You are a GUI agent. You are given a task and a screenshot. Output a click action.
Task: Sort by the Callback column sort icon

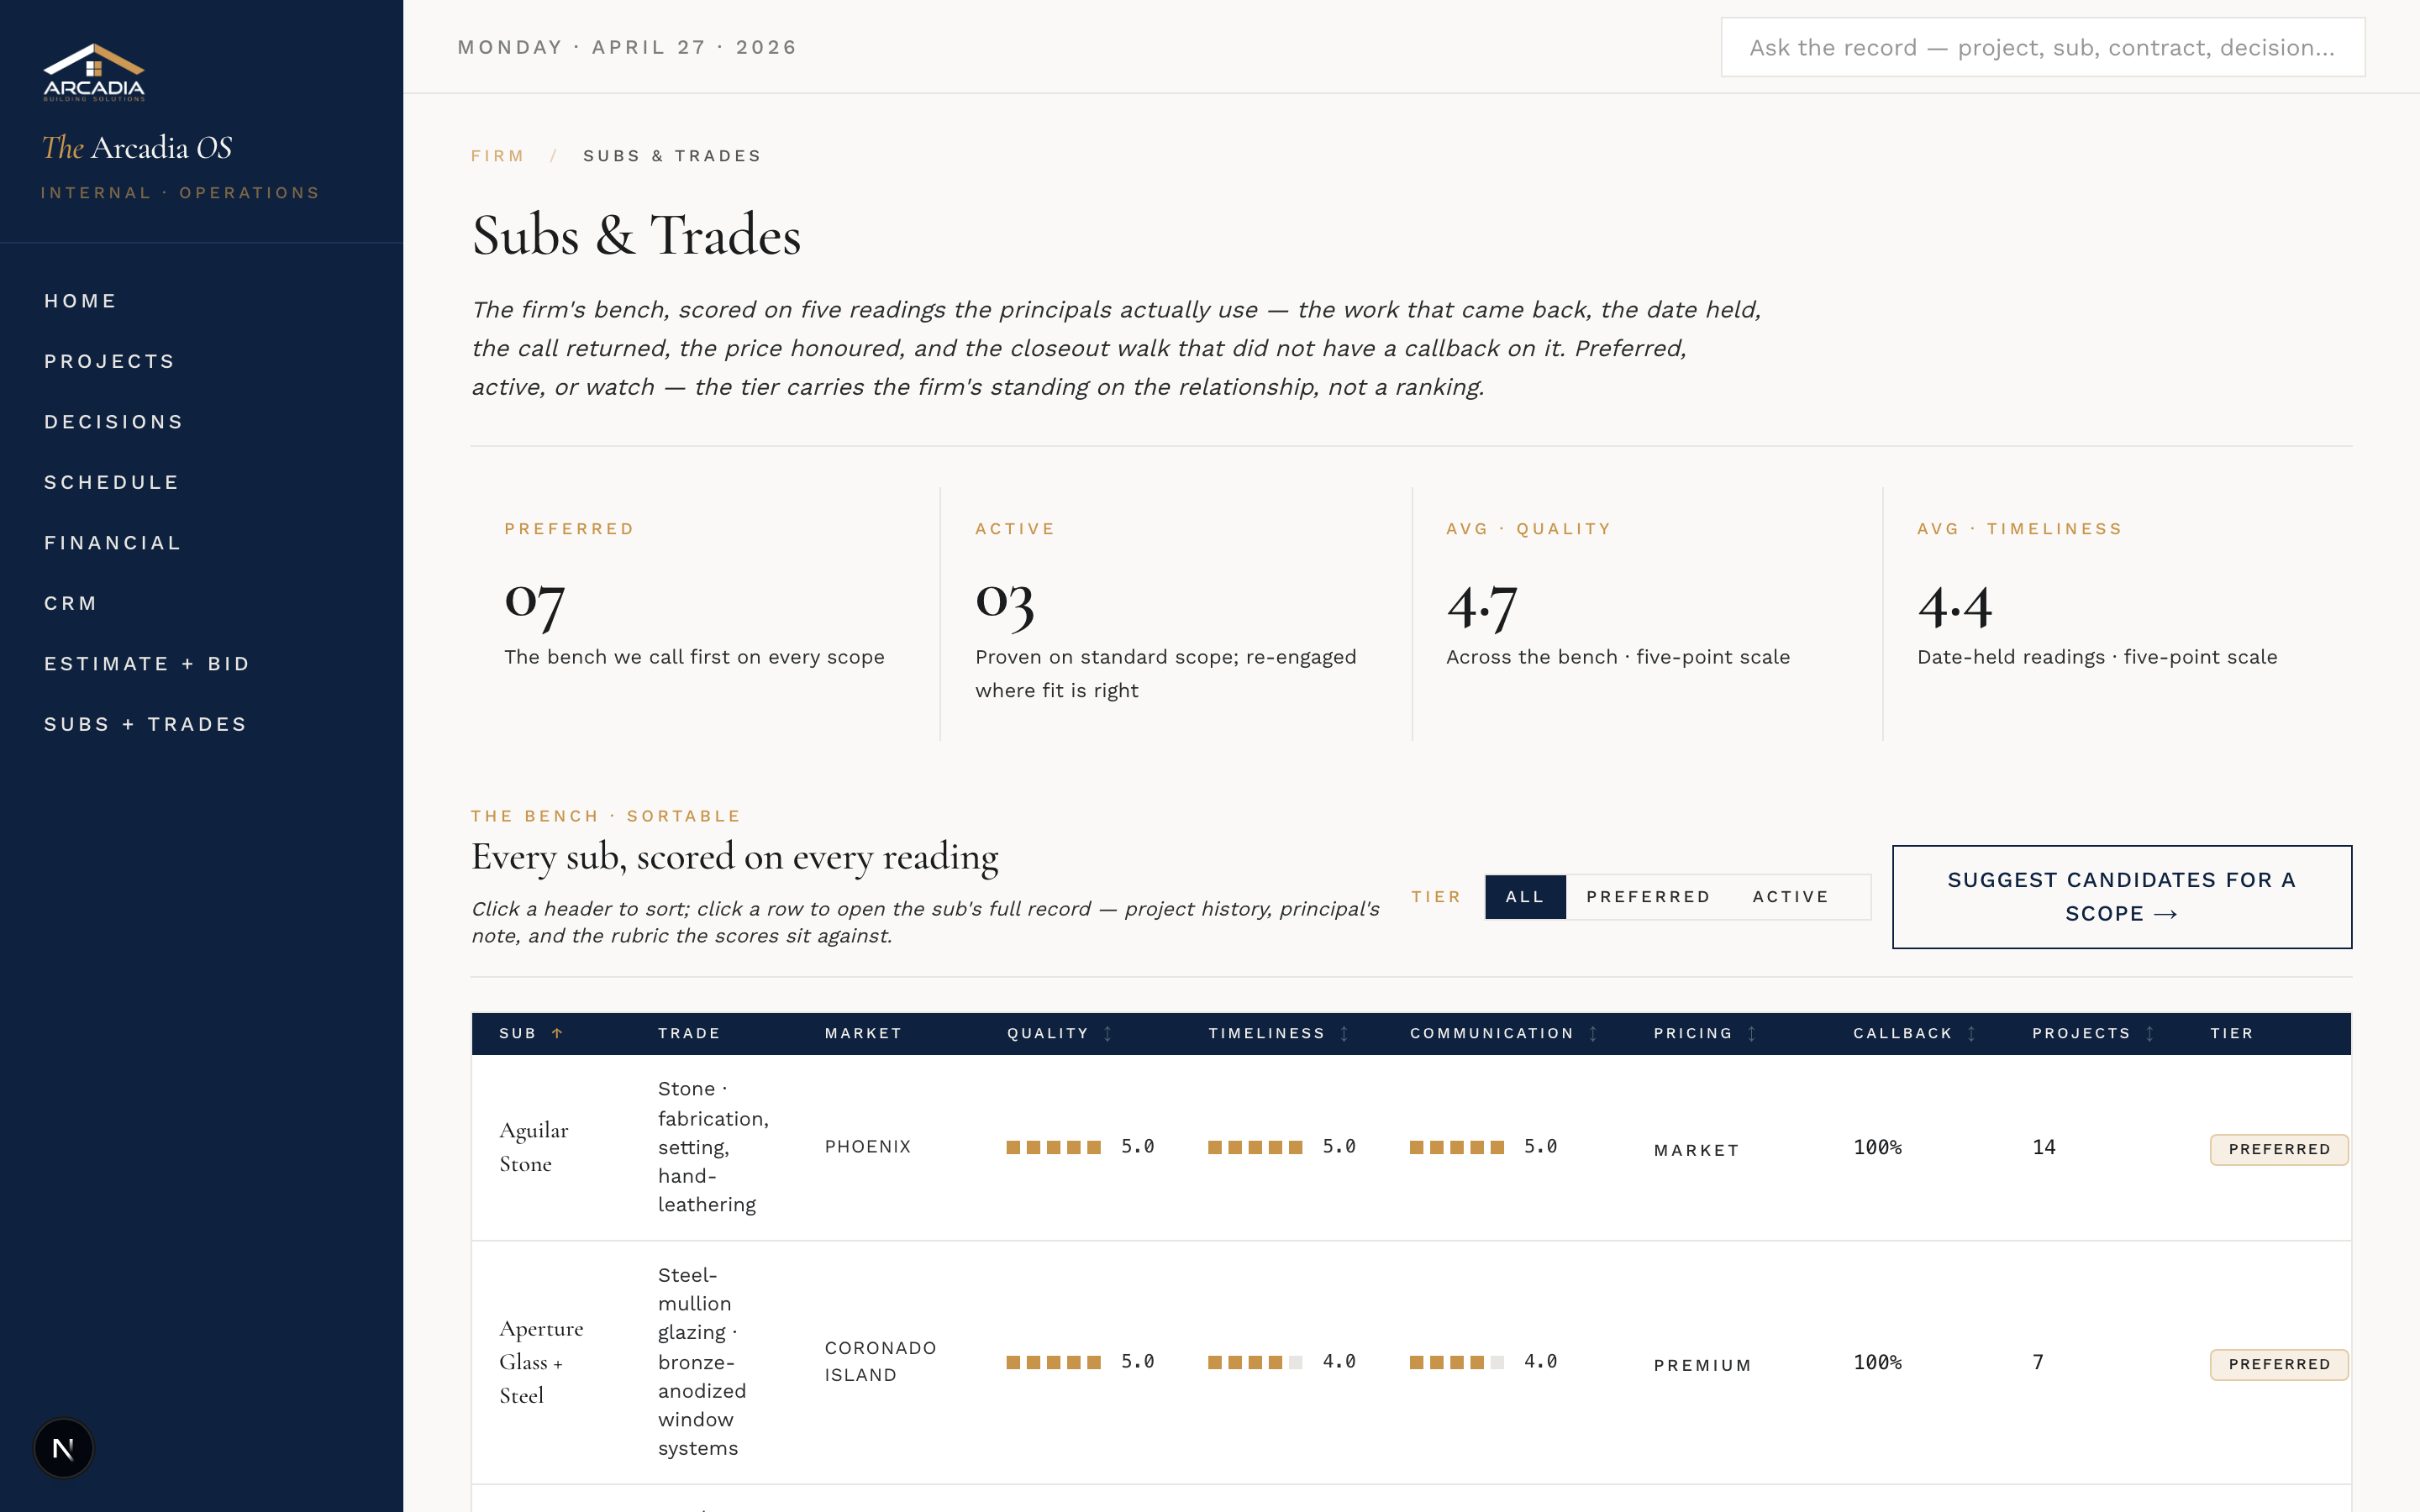pos(1972,1033)
